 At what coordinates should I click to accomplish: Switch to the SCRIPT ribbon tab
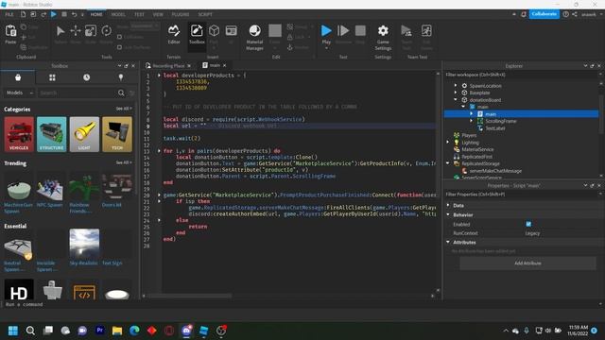click(x=205, y=14)
